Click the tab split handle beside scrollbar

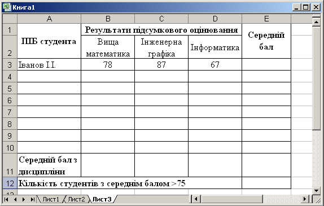pos(190,199)
